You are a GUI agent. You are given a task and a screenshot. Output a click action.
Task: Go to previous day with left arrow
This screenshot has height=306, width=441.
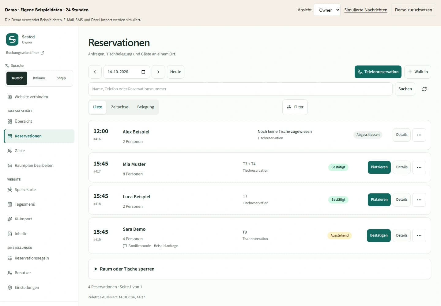click(x=95, y=72)
